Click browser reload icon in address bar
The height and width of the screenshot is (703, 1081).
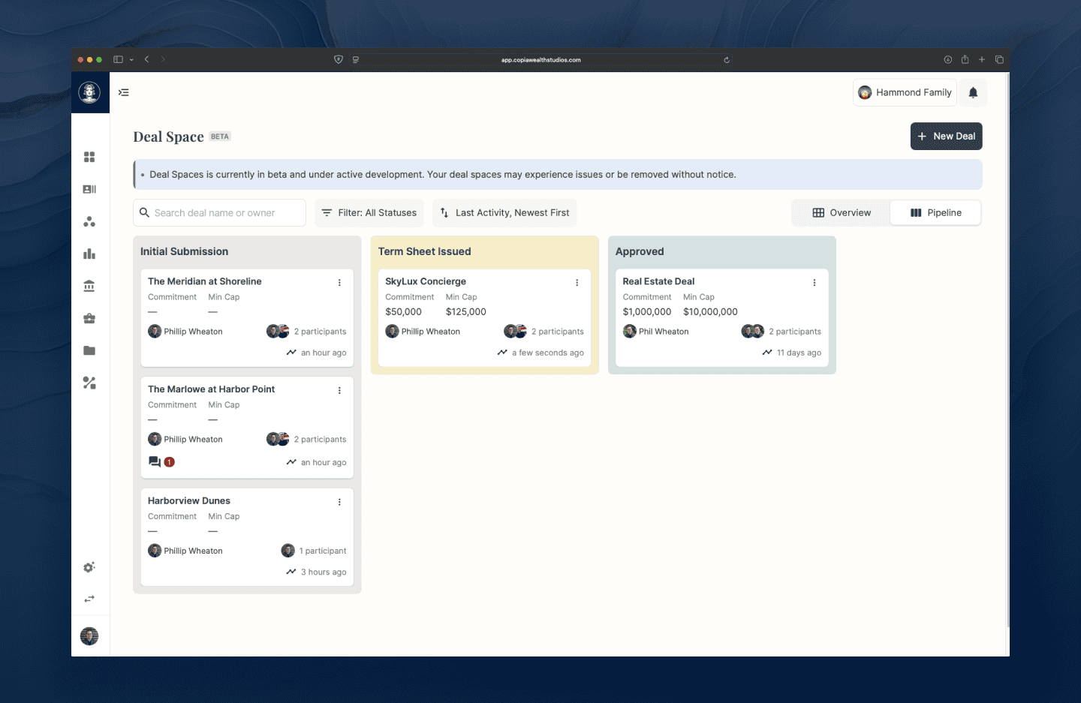point(727,60)
